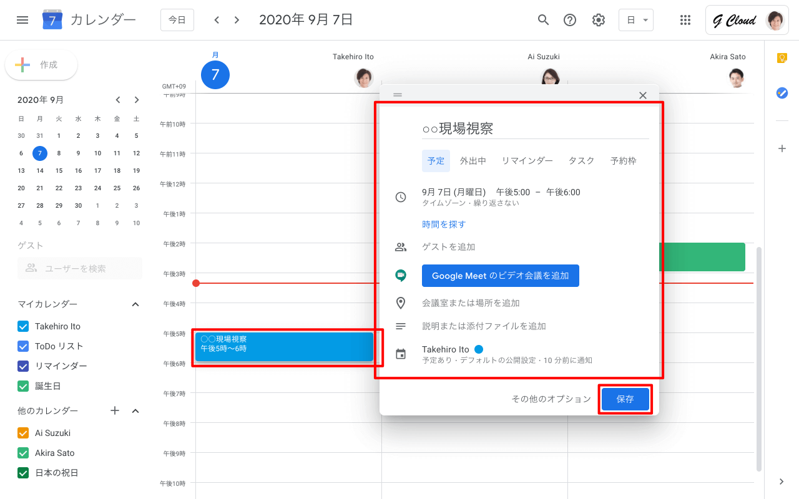Click the 保存 save button
The width and height of the screenshot is (799, 499).
click(625, 399)
